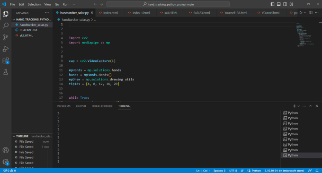Go forward using the navigation arrow
Screen dimensions: 322x173
(x=101, y=4)
